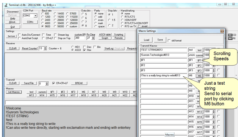
Task: Toggle the CR=CR+LF transmit checkbox
Action: 54,83
